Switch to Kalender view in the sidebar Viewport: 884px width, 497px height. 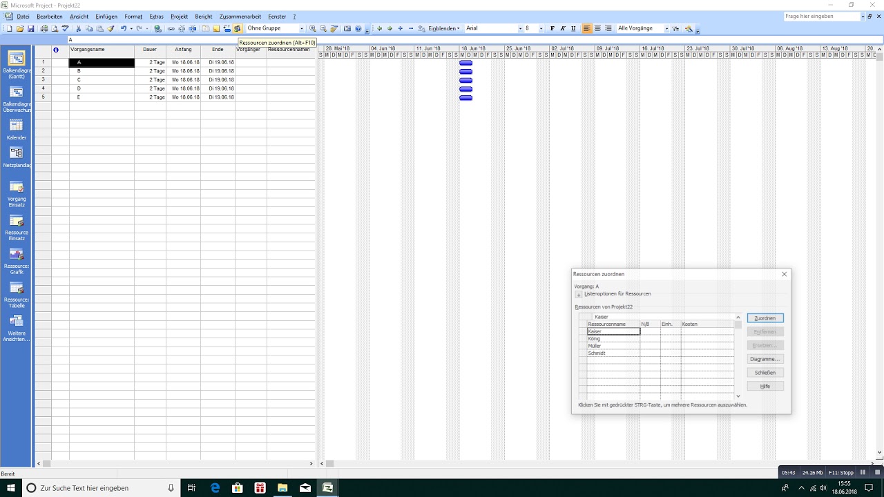[16, 129]
